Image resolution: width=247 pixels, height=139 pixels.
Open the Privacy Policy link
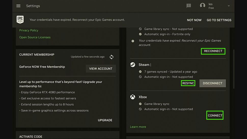point(29,30)
